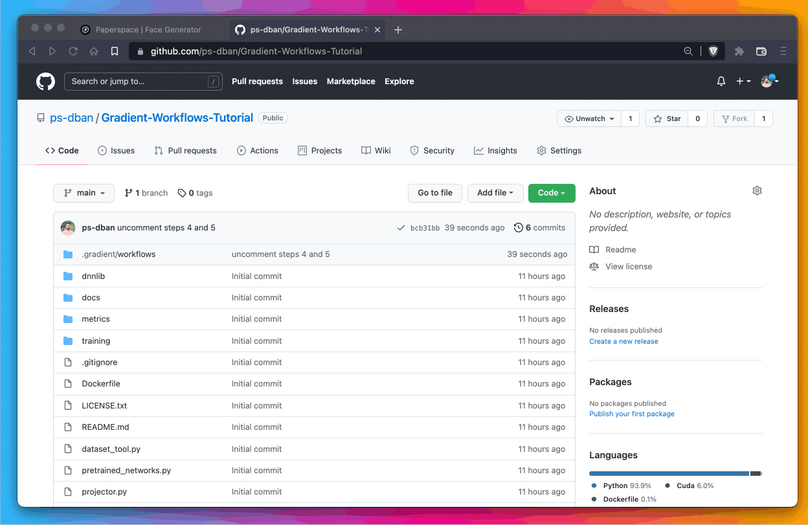This screenshot has width=808, height=525.
Task: Open ps-dban owner profile link
Action: pos(72,118)
